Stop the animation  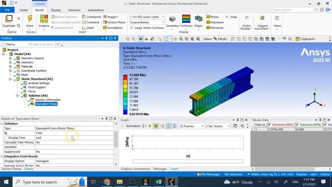tap(156, 126)
